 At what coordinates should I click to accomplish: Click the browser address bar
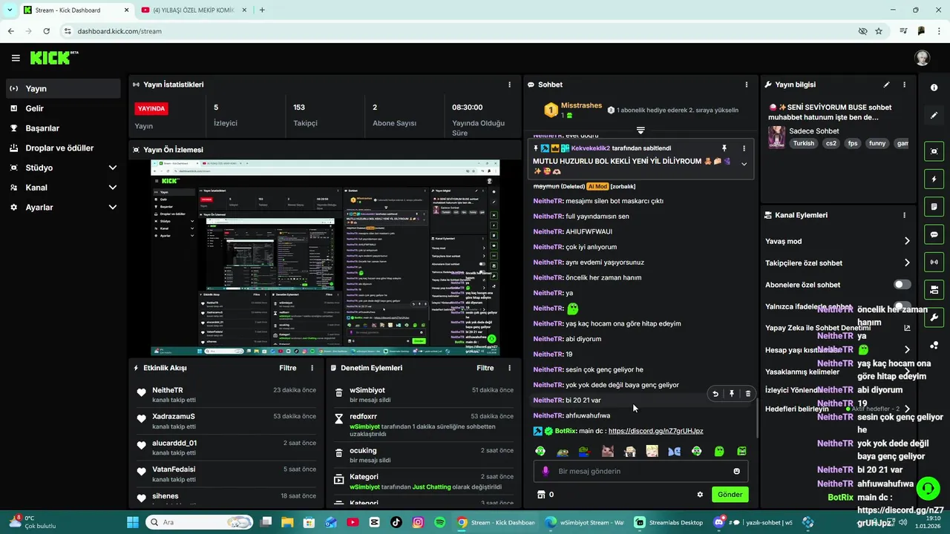460,31
